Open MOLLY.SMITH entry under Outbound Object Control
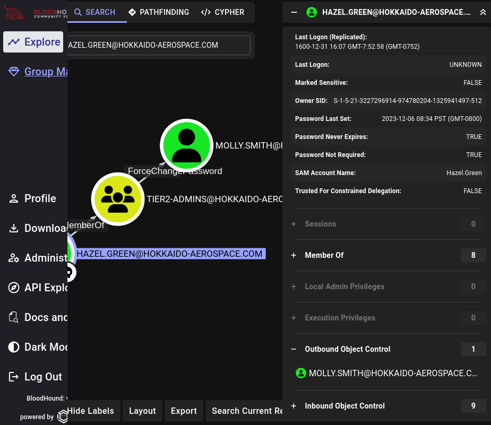Screen dimensions: 491x425 coord(393,373)
